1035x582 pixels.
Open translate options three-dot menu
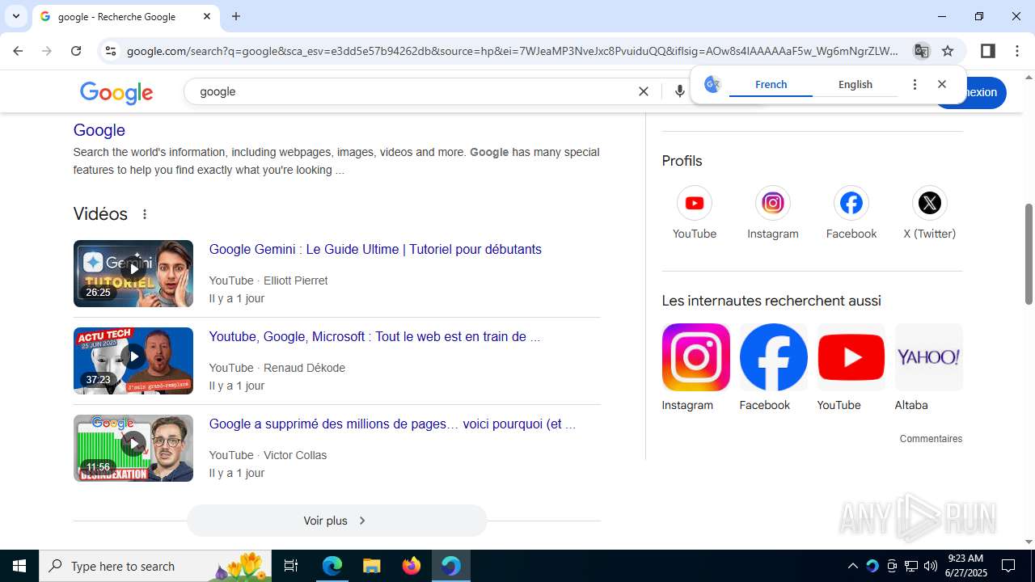915,84
